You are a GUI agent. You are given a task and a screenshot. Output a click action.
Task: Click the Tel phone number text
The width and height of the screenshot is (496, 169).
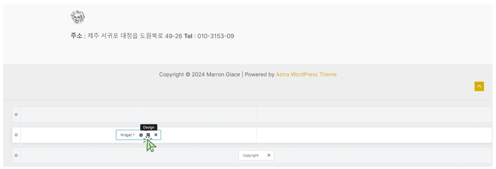tap(209, 36)
